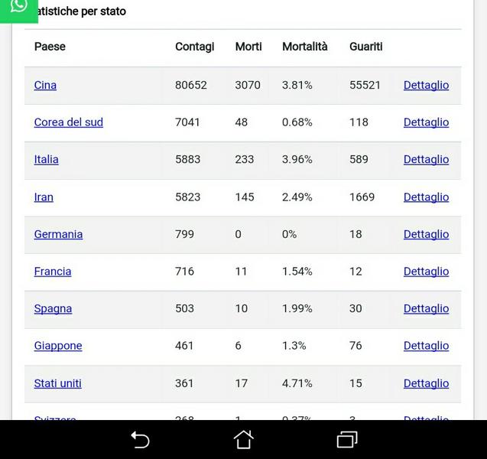This screenshot has width=487, height=459.
Task: Click the Guariti column header
Action: (x=365, y=47)
